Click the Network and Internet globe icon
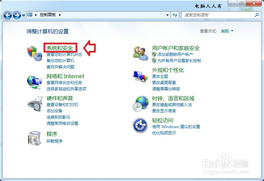Screen dimensions: 264x181 [35, 83]
